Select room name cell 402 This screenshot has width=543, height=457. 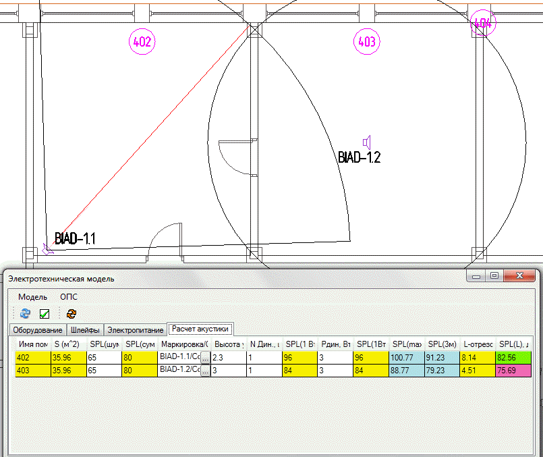pyautogui.click(x=33, y=358)
